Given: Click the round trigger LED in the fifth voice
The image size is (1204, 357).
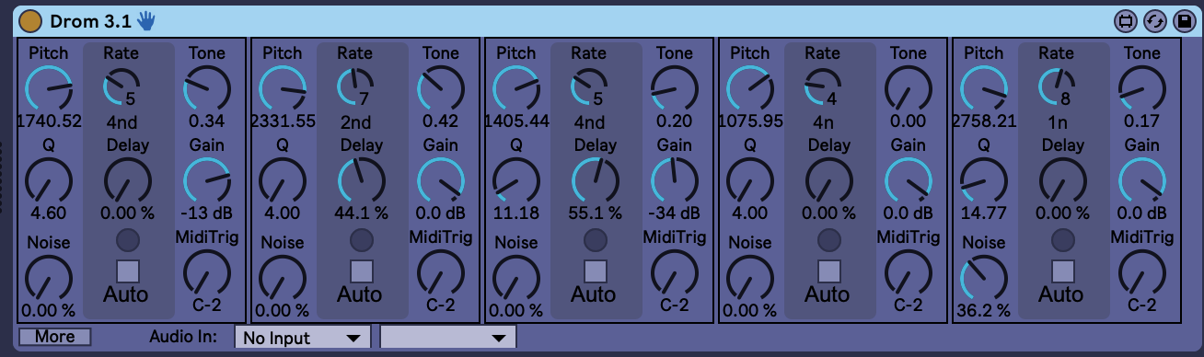Looking at the screenshot, I should [1062, 240].
